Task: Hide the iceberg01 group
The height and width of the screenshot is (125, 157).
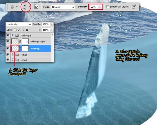Action: (8, 35)
